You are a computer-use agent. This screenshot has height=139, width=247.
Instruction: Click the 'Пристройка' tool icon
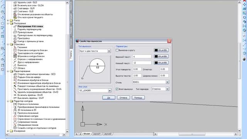pyautogui.click(x=15, y=39)
